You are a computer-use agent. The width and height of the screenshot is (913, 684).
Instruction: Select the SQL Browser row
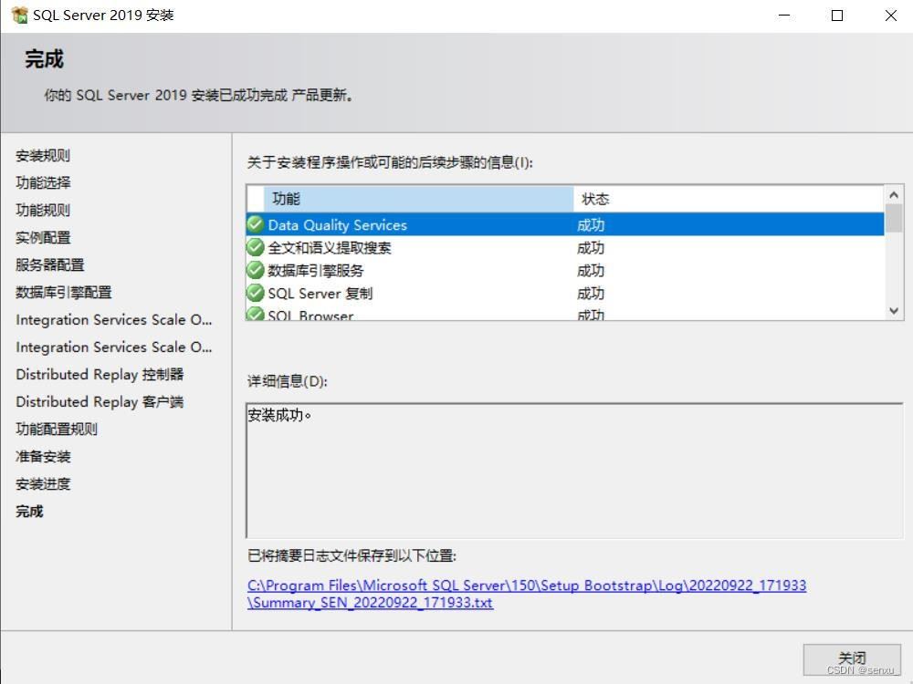point(565,313)
